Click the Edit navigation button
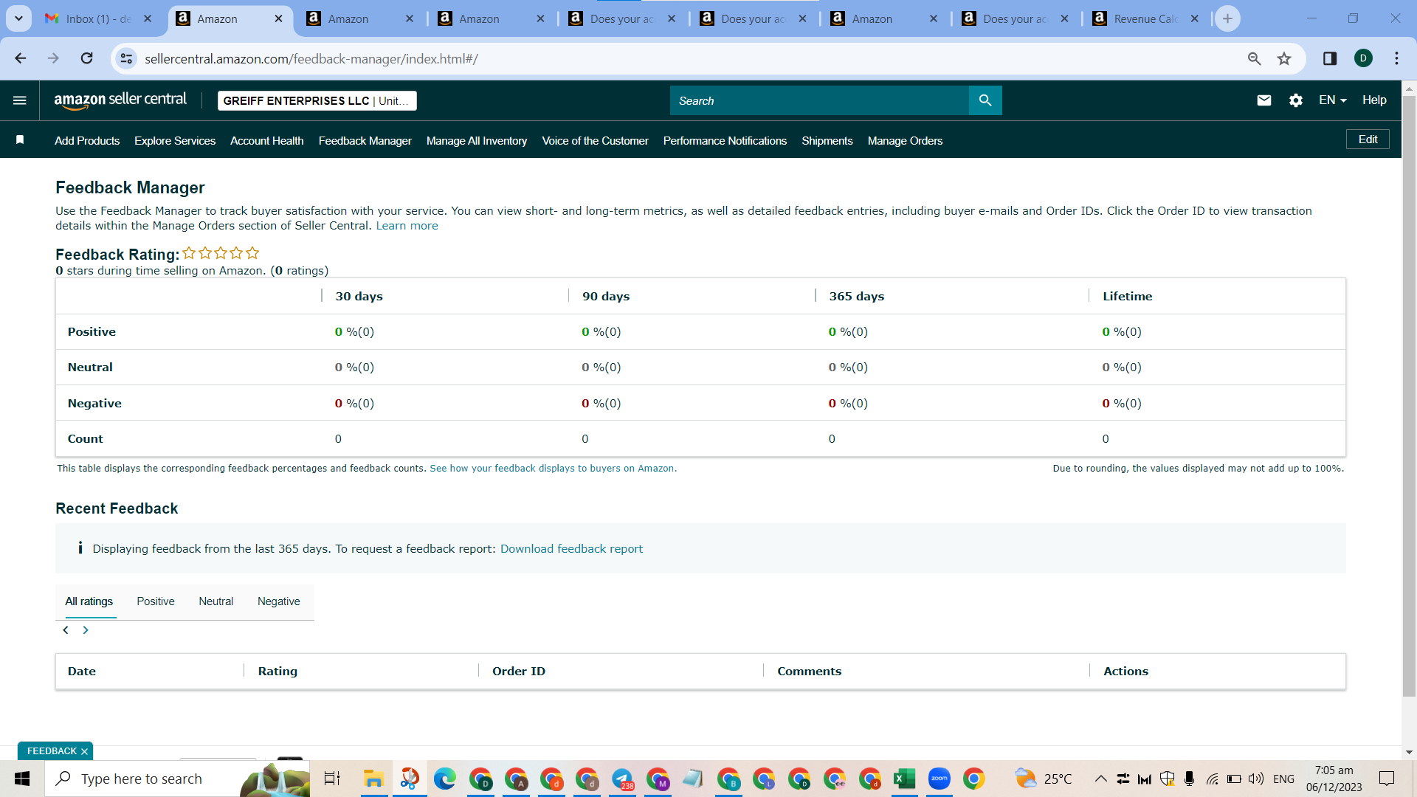 click(x=1368, y=139)
